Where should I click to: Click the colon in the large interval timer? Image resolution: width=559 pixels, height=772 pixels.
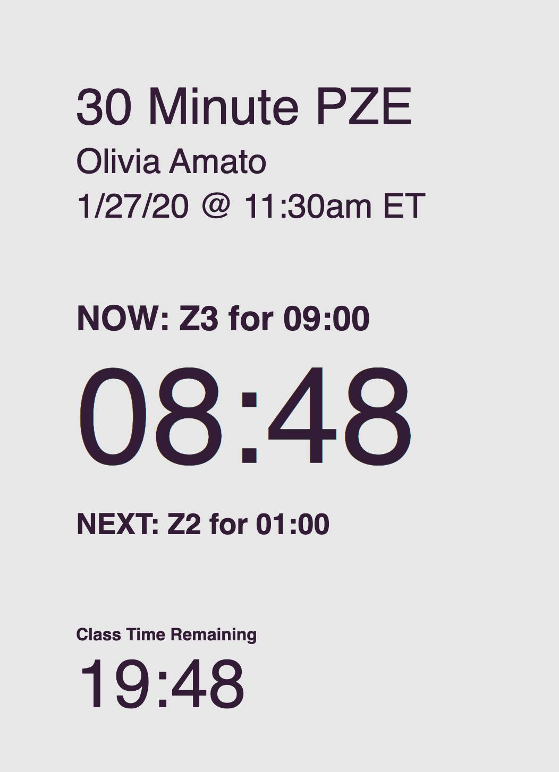(249, 425)
